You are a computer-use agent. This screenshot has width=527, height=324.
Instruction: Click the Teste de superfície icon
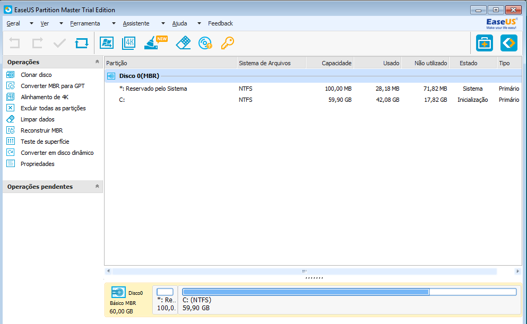pos(11,142)
